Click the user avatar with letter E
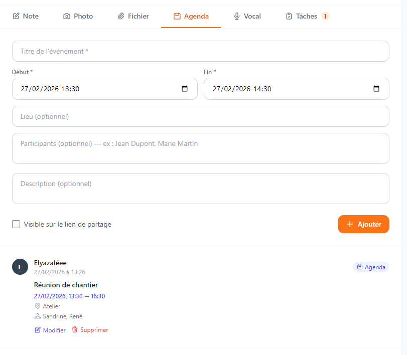 tap(20, 267)
